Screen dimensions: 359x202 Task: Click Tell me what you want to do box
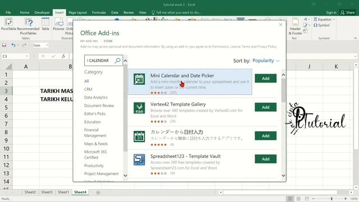pyautogui.click(x=176, y=12)
